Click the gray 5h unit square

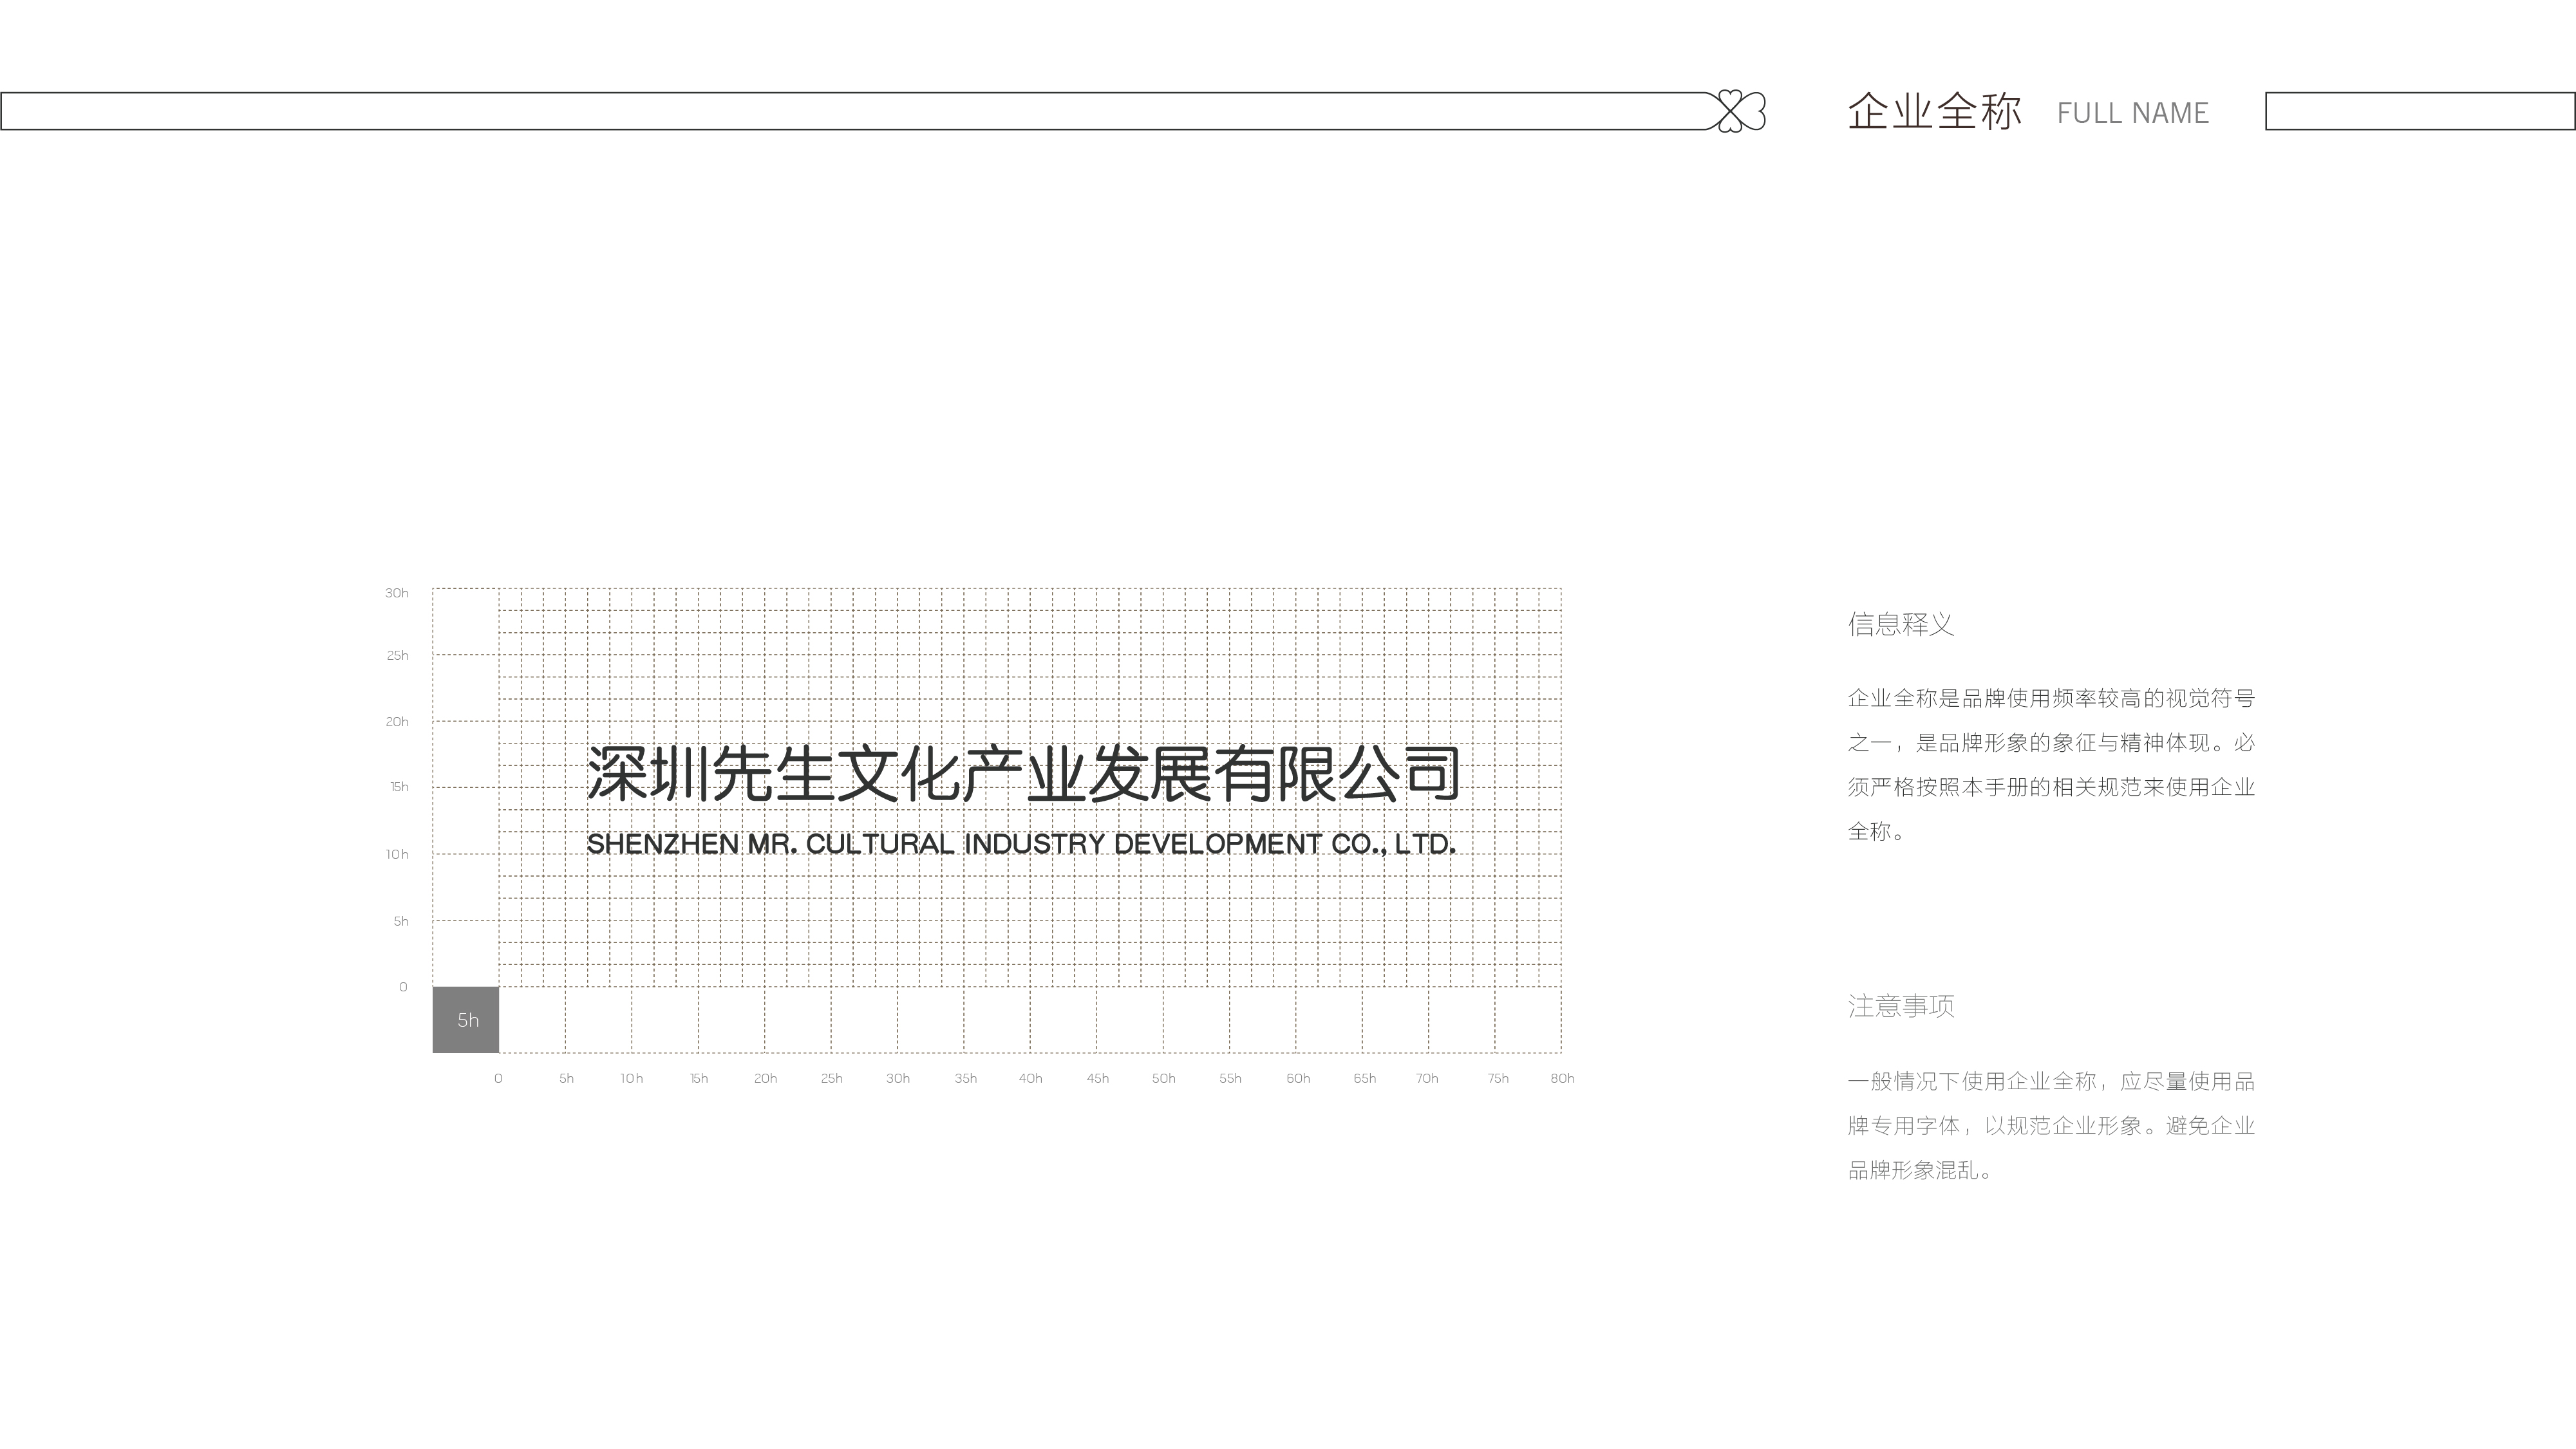(466, 1020)
